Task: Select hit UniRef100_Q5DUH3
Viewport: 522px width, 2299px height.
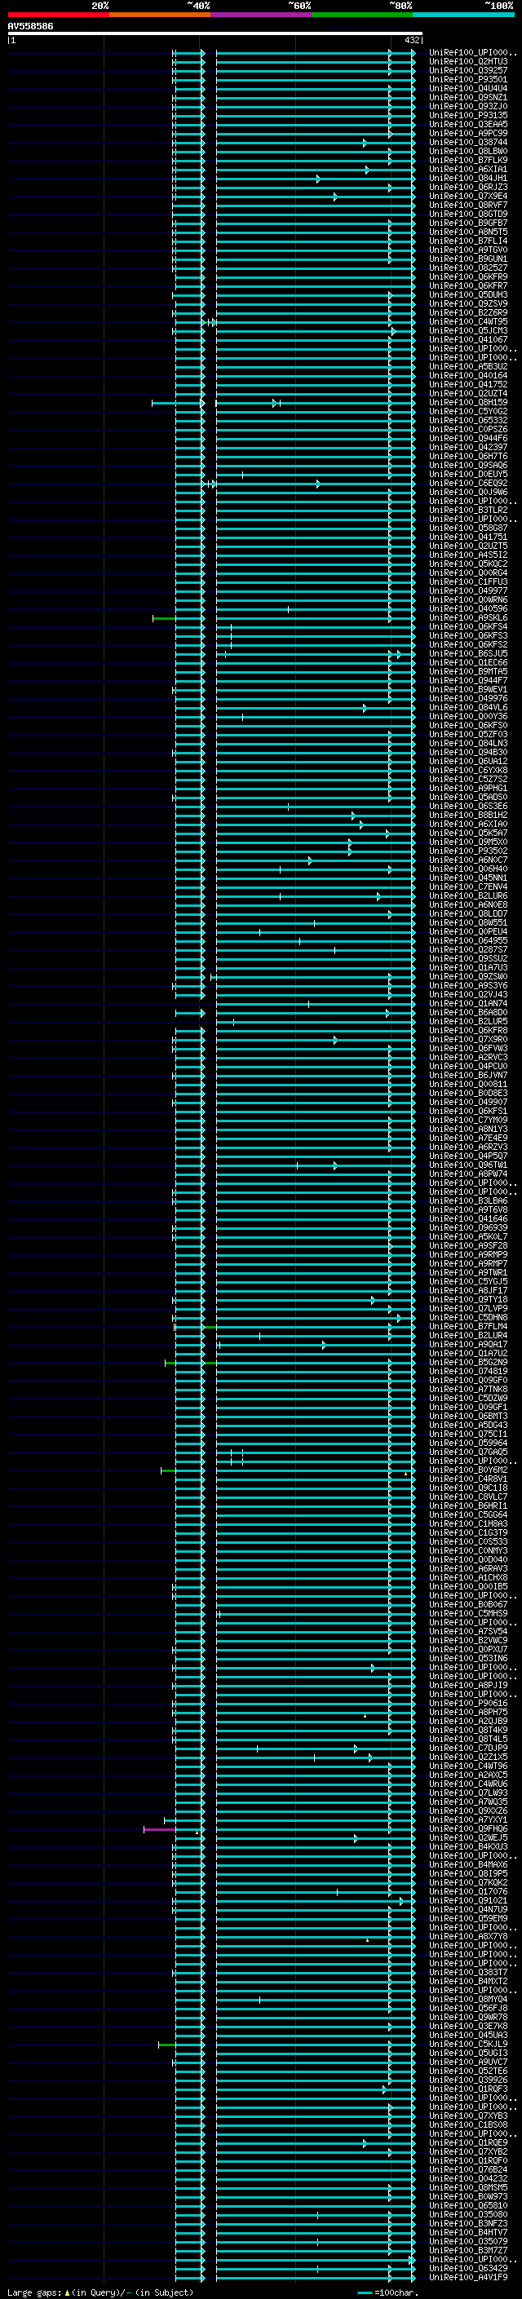Action: [x=468, y=294]
